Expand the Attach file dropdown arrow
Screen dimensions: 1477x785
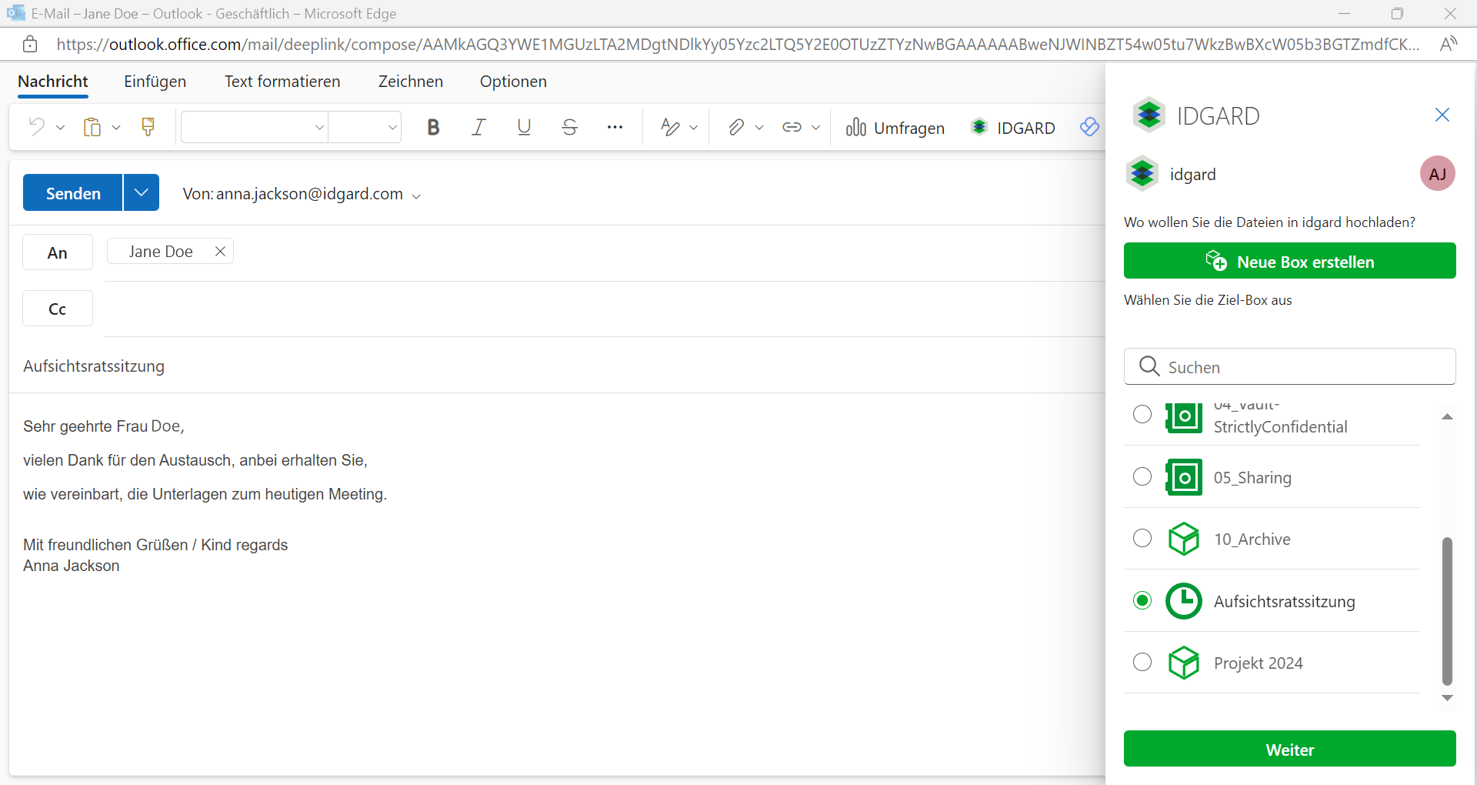759,128
